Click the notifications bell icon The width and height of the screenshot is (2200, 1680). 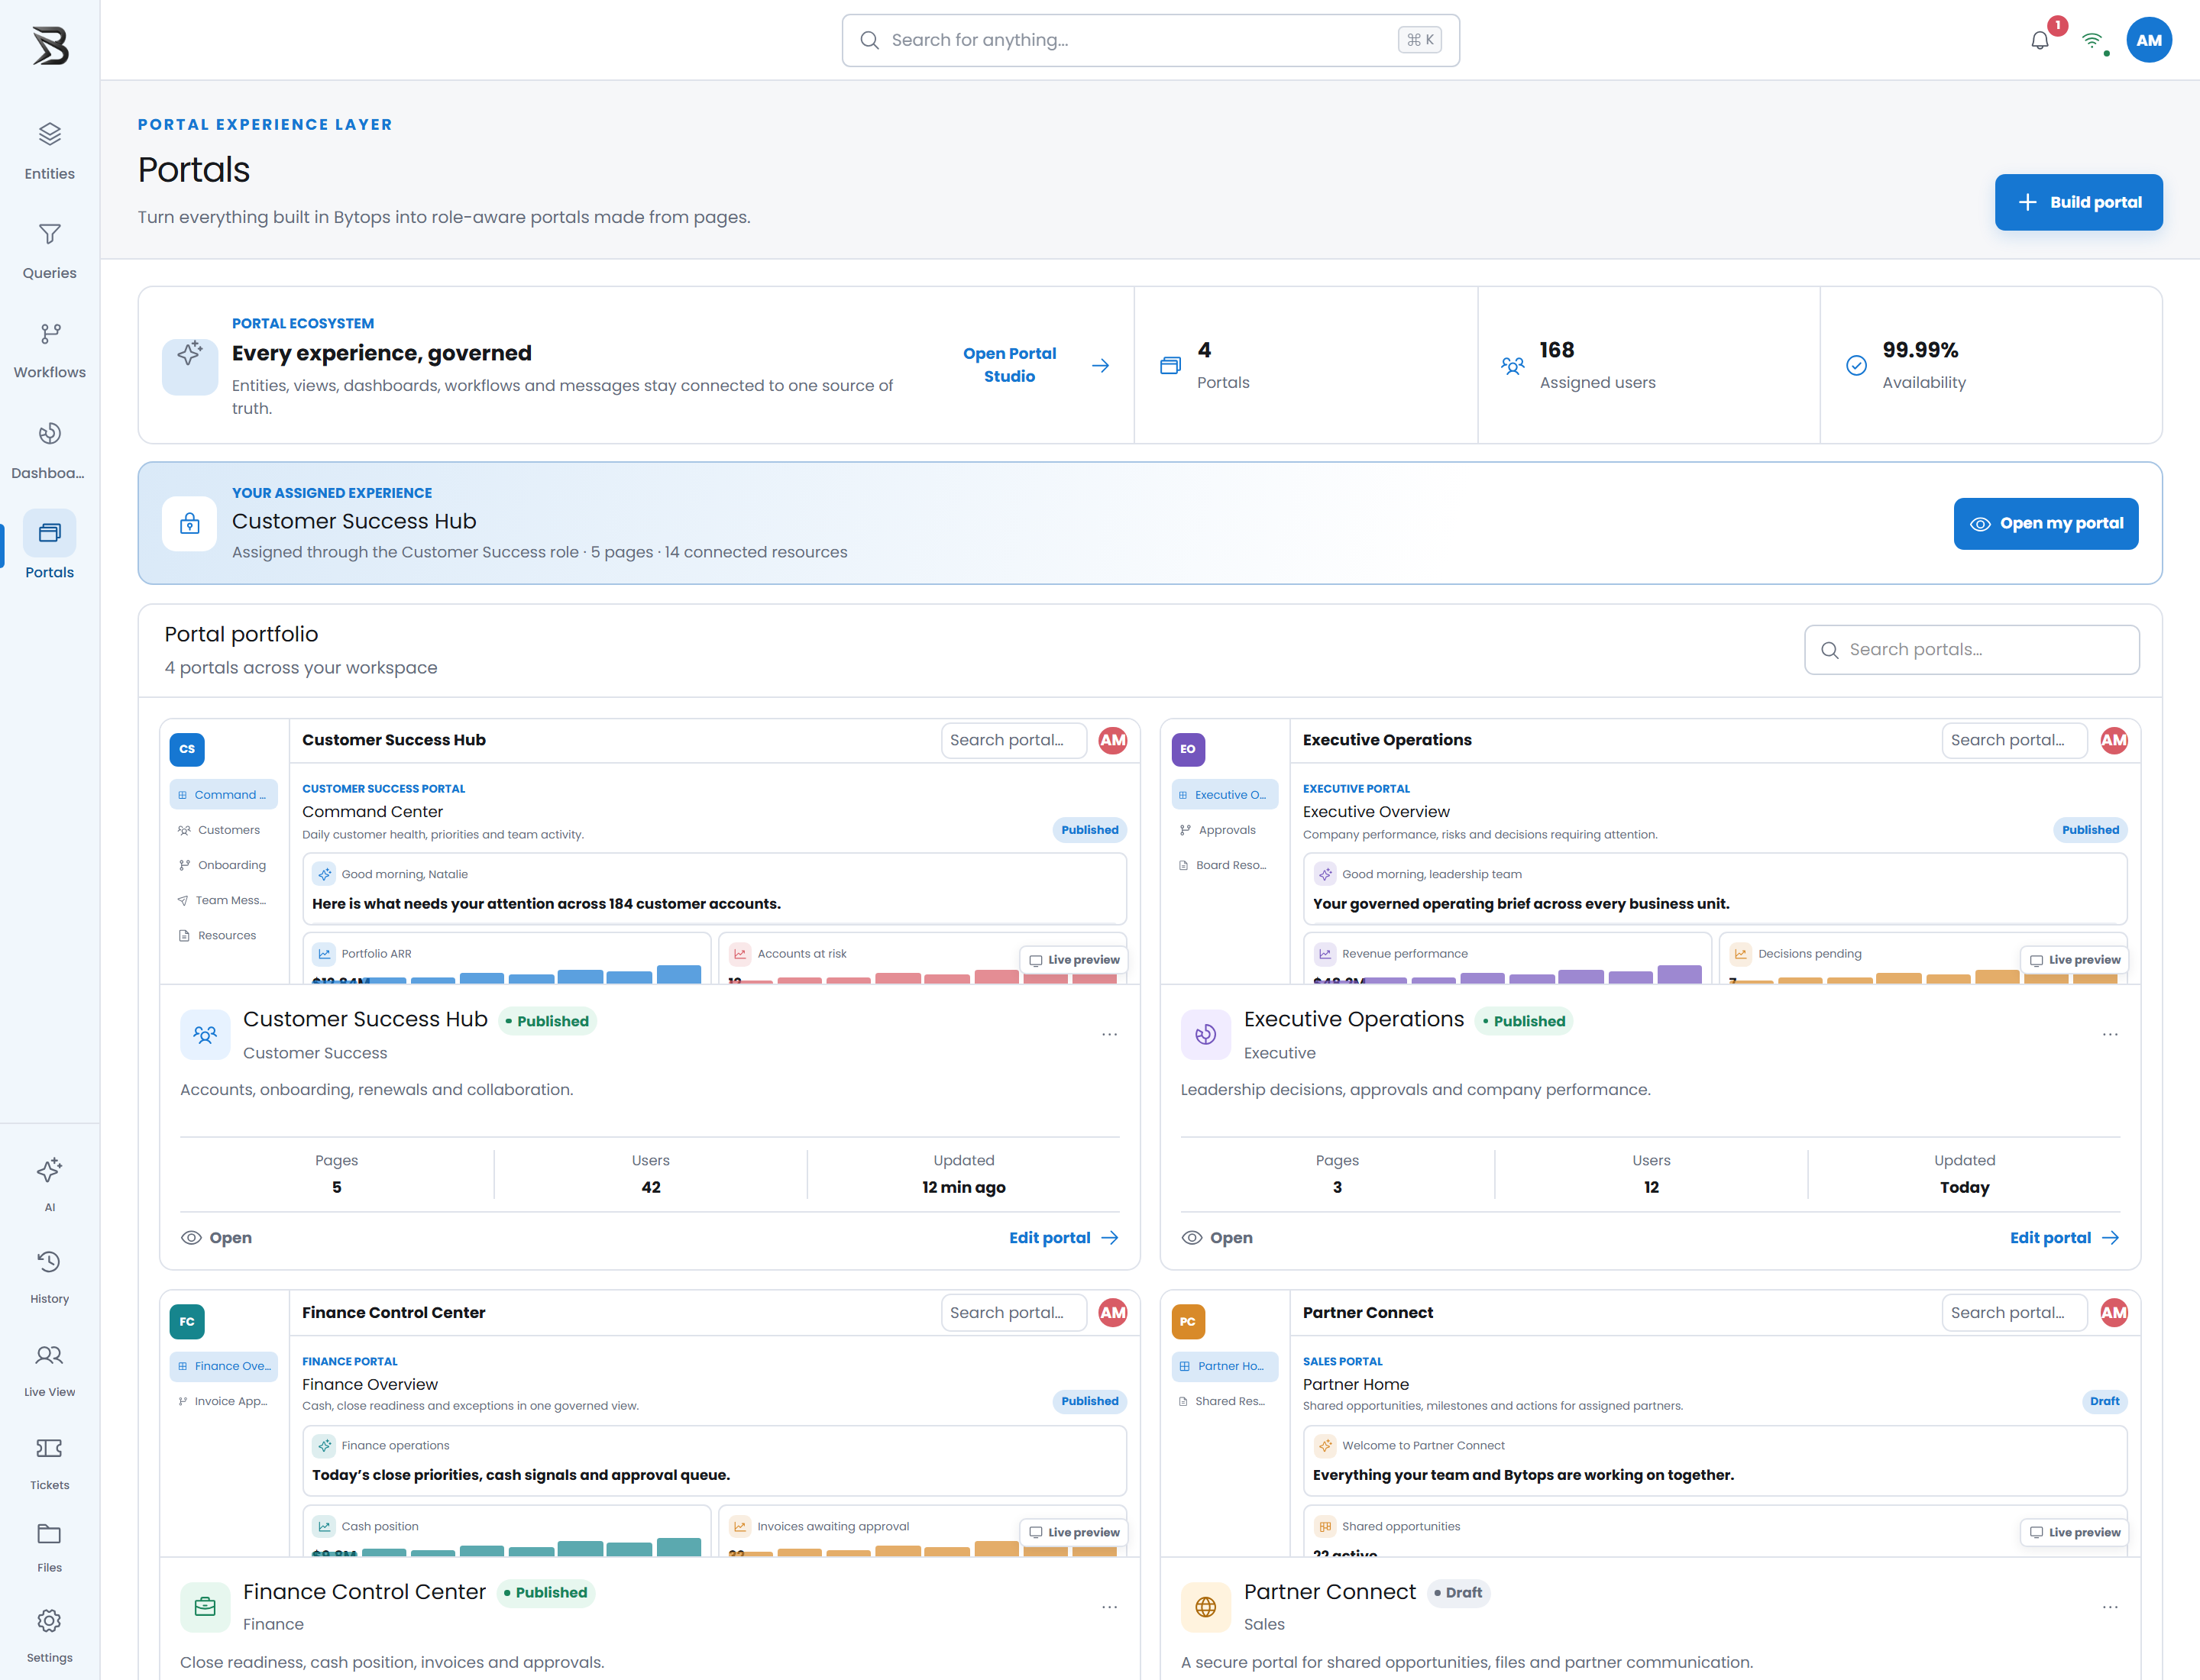click(x=2040, y=40)
